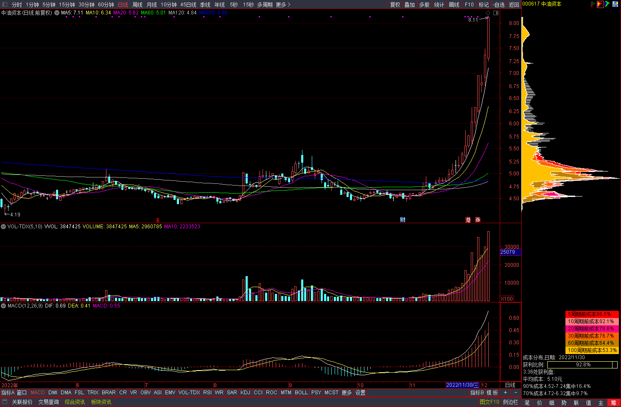
Task: Click the window icon at bottom-left corner
Action: 5,401
